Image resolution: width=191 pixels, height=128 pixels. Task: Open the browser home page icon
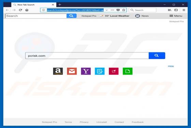point(27,10)
